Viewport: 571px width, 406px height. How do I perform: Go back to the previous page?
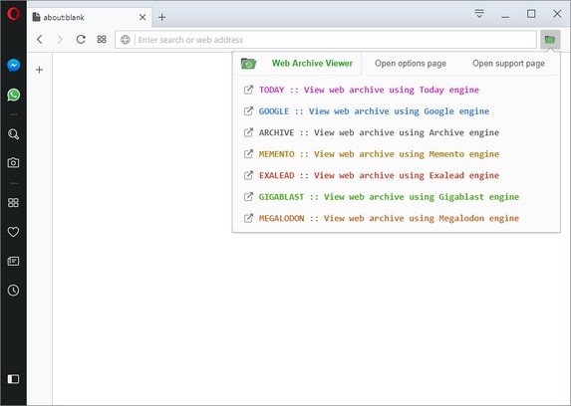[40, 39]
